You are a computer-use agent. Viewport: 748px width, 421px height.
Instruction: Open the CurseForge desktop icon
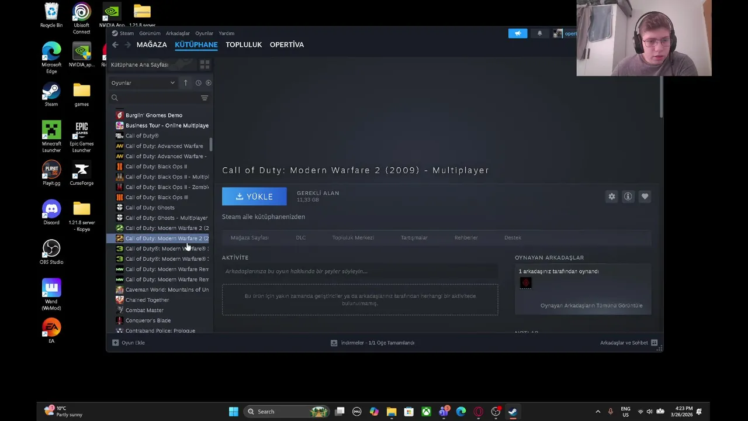pyautogui.click(x=81, y=174)
